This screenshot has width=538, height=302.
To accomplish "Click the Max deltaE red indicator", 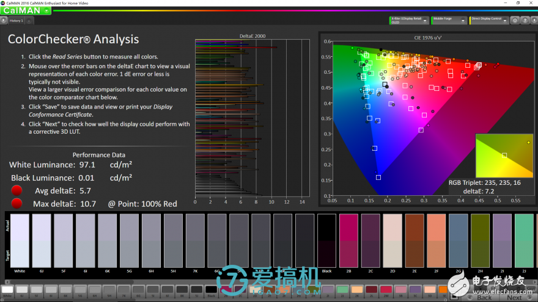I will (17, 203).
